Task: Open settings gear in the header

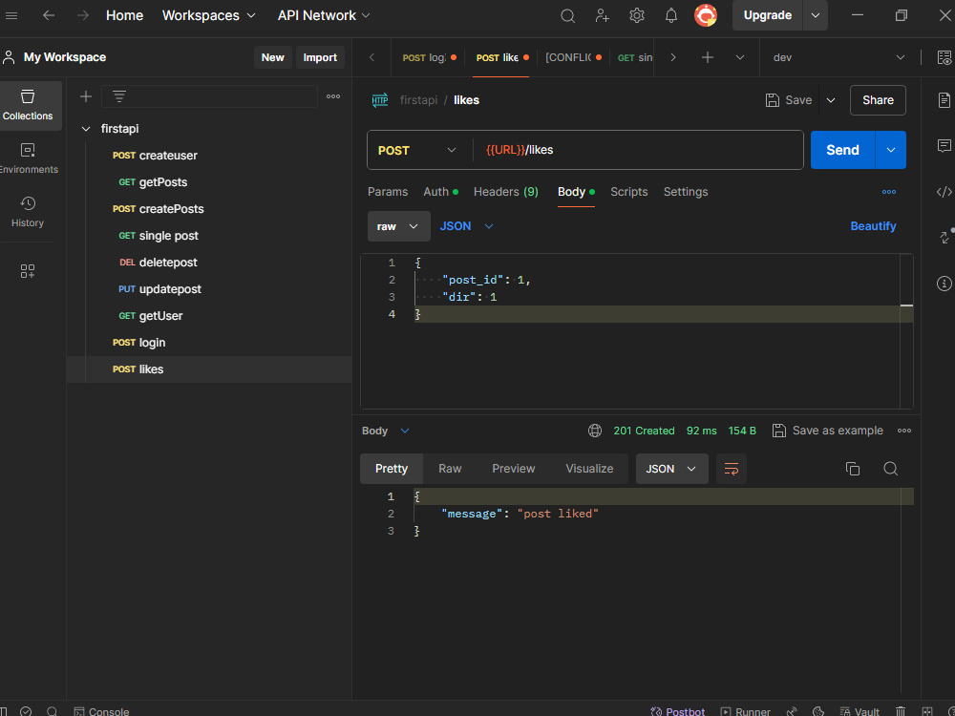Action: point(637,16)
